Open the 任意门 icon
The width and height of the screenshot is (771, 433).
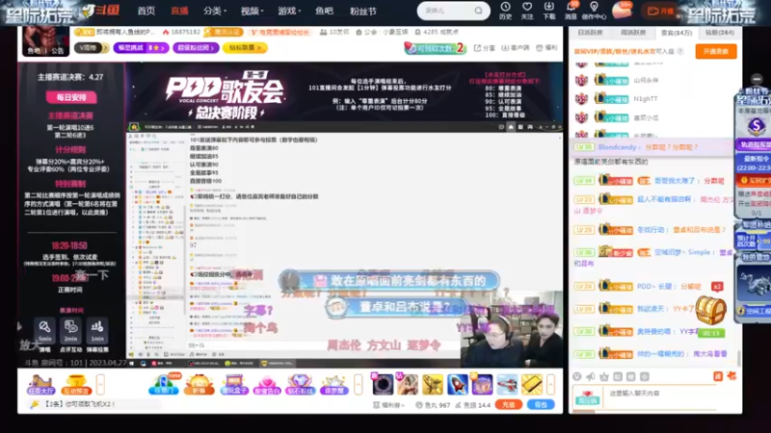click(x=164, y=384)
